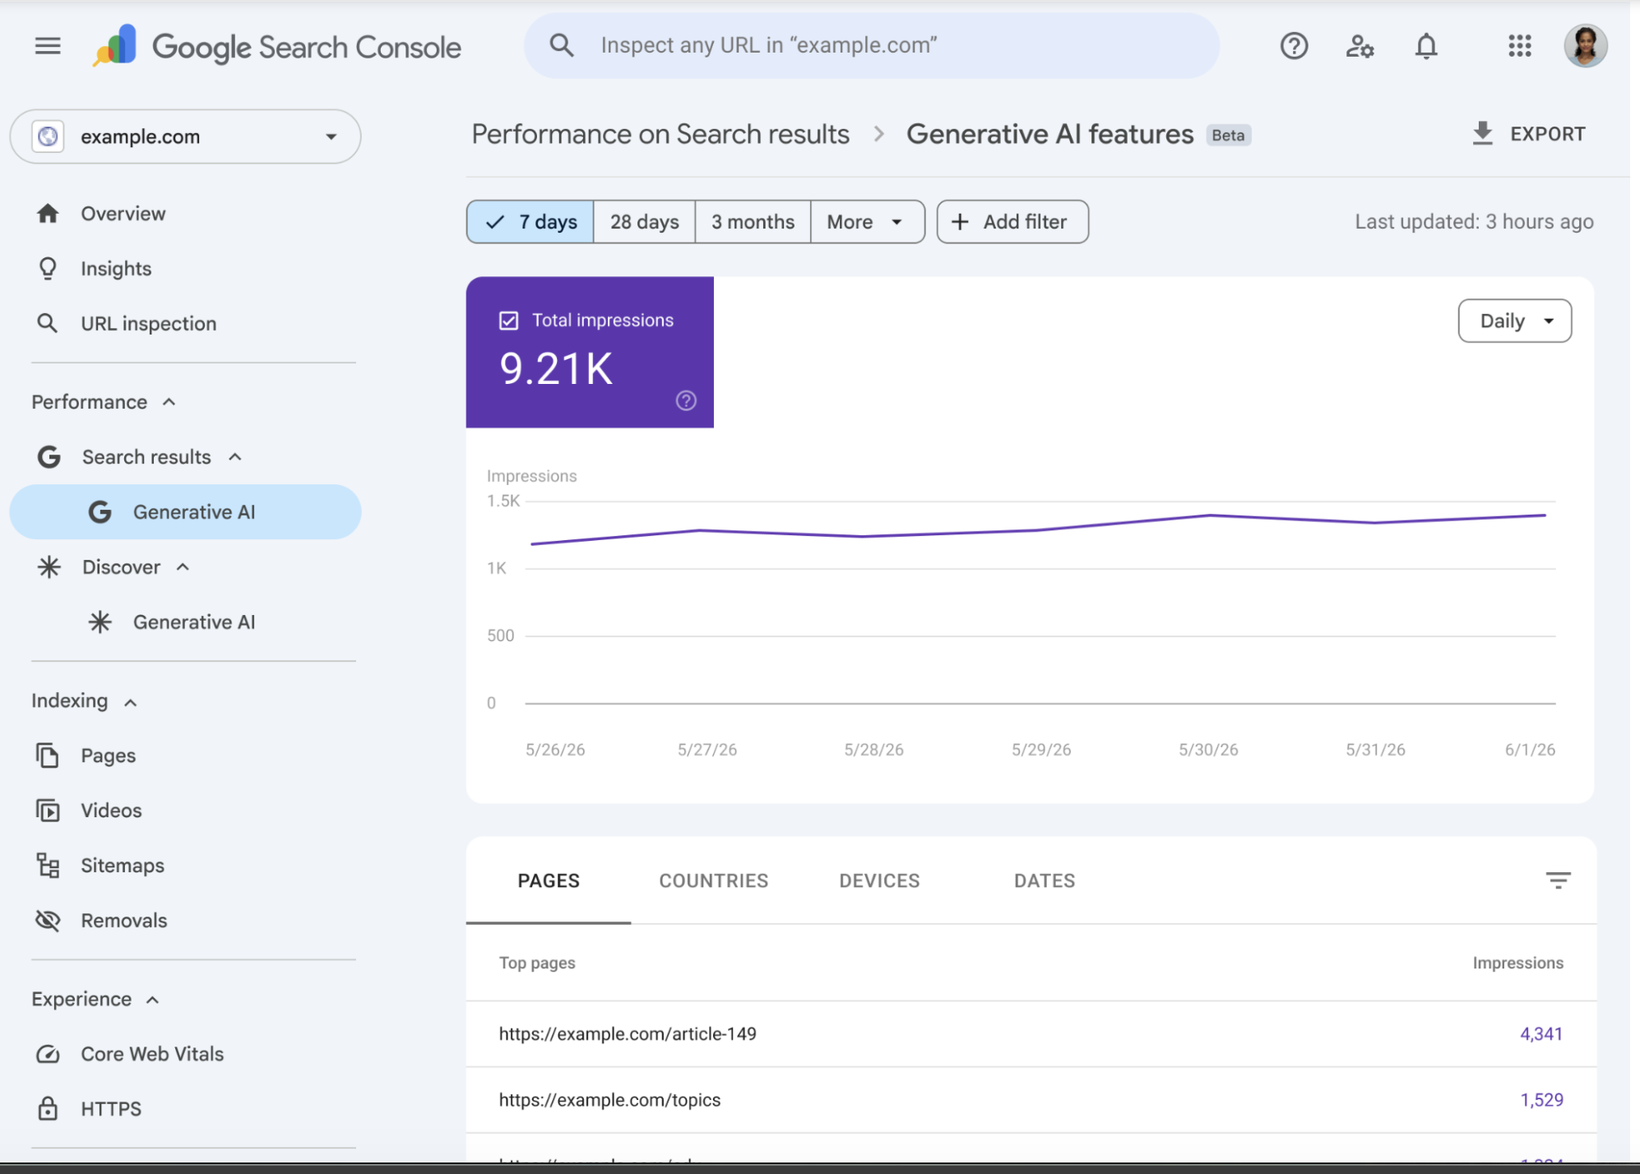The height and width of the screenshot is (1174, 1640).
Task: Select the 28 days date range
Action: (x=645, y=222)
